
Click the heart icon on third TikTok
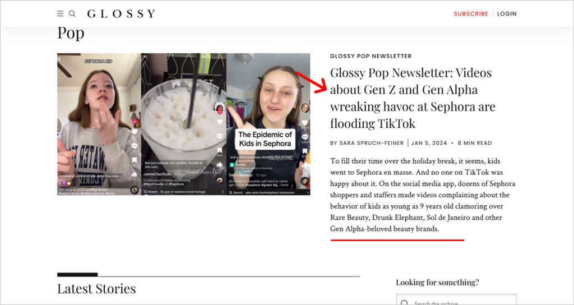coord(304,123)
